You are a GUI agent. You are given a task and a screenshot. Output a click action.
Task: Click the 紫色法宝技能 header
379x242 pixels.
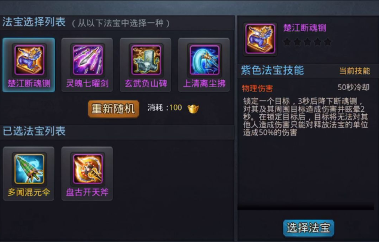coord(273,71)
